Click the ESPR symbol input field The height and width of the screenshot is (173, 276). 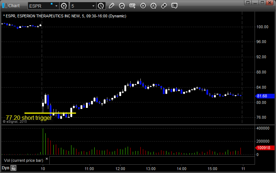click(x=39, y=6)
